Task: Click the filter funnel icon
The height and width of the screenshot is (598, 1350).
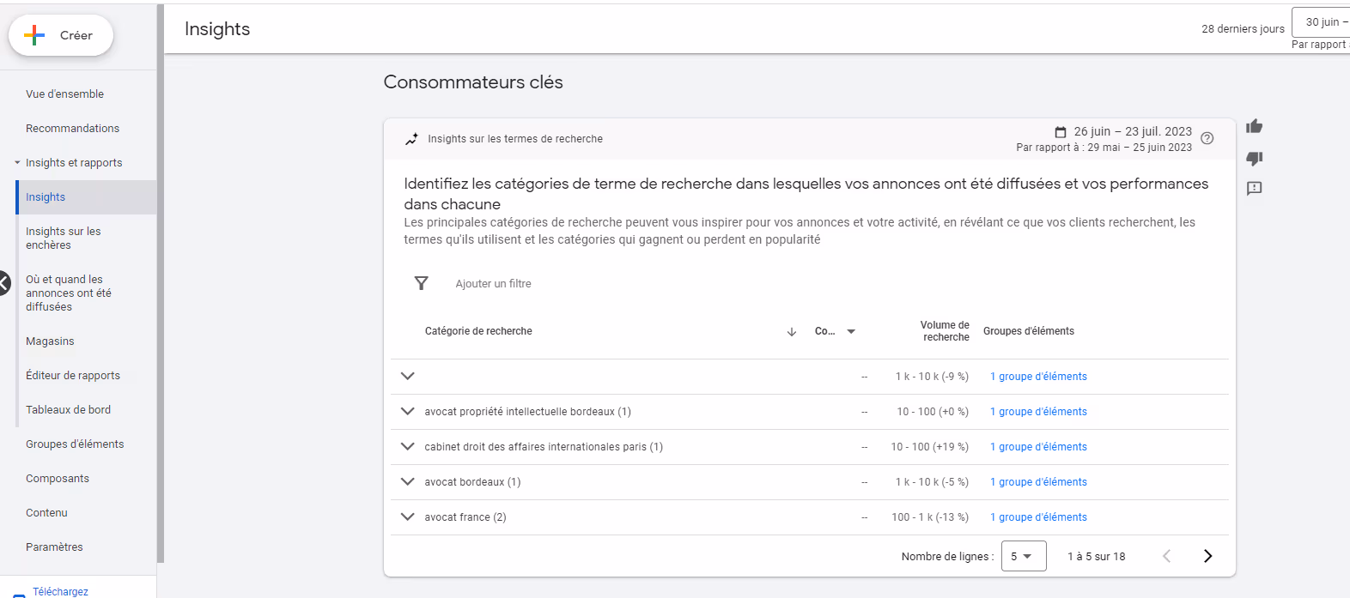Action: pos(421,283)
